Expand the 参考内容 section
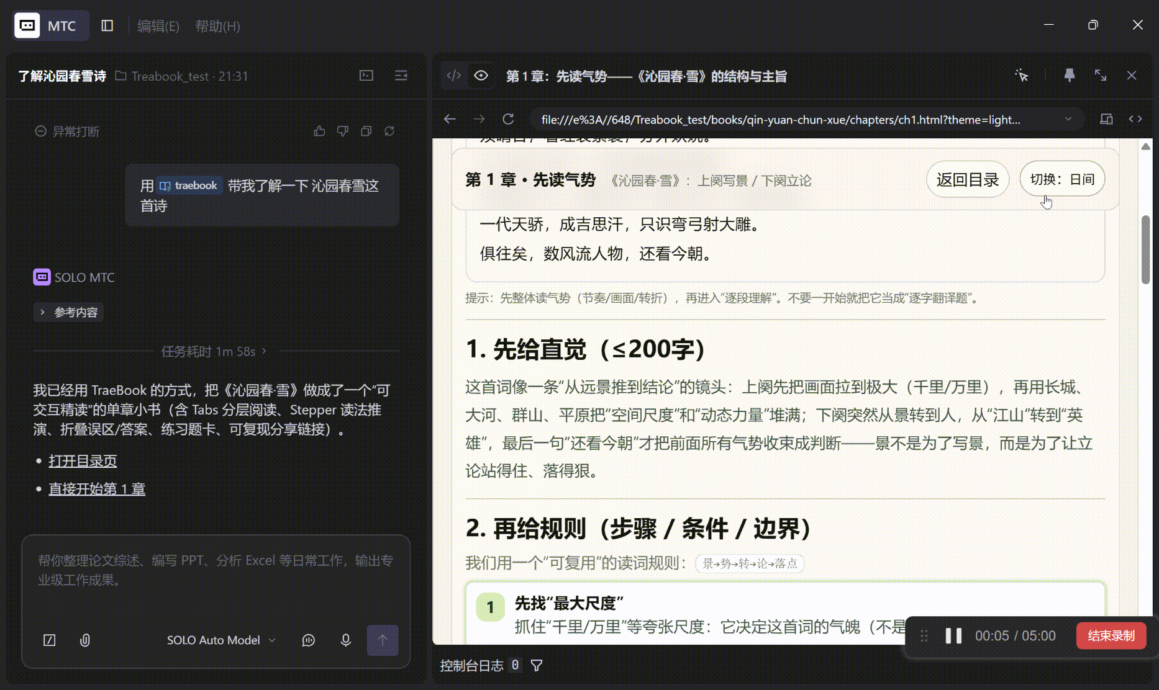This screenshot has width=1159, height=690. (69, 312)
